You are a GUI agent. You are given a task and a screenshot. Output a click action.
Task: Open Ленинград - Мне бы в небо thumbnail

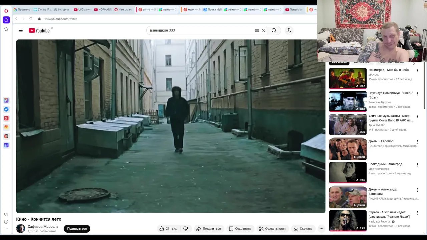[348, 78]
